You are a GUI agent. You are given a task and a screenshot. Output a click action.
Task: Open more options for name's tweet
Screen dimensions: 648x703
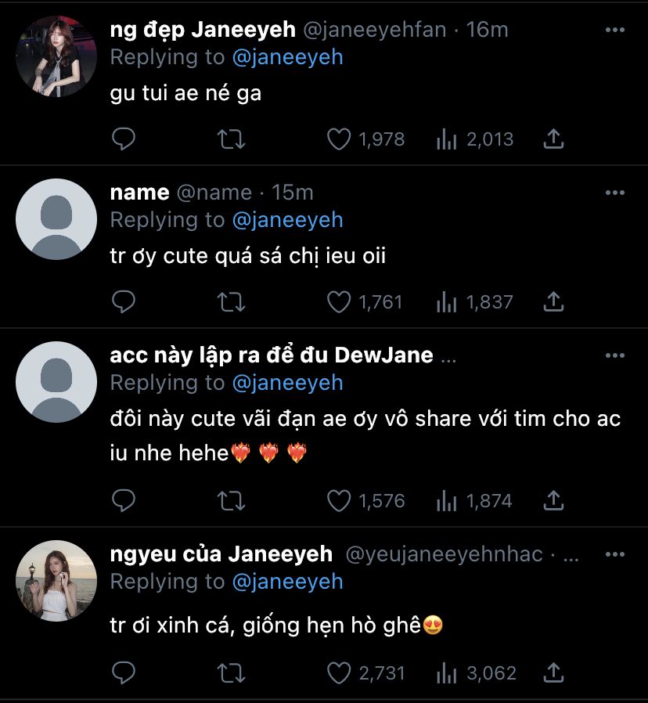pyautogui.click(x=615, y=193)
